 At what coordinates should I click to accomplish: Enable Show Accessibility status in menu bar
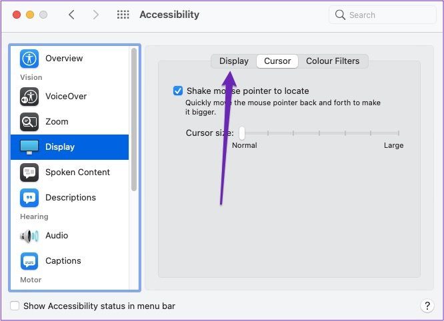[15, 306]
